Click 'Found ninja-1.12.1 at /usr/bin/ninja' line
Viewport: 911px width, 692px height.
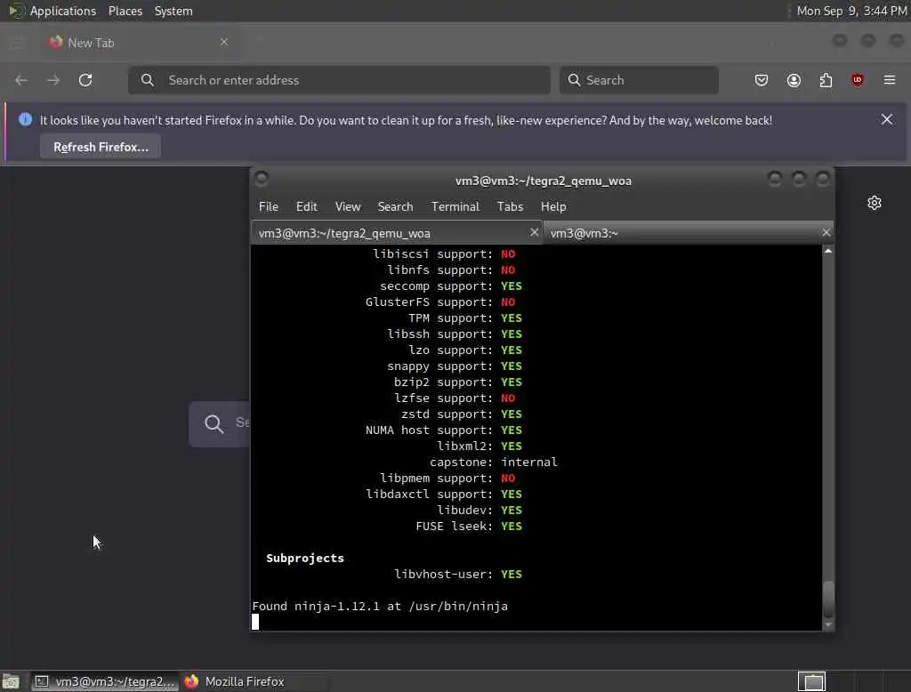pos(380,606)
